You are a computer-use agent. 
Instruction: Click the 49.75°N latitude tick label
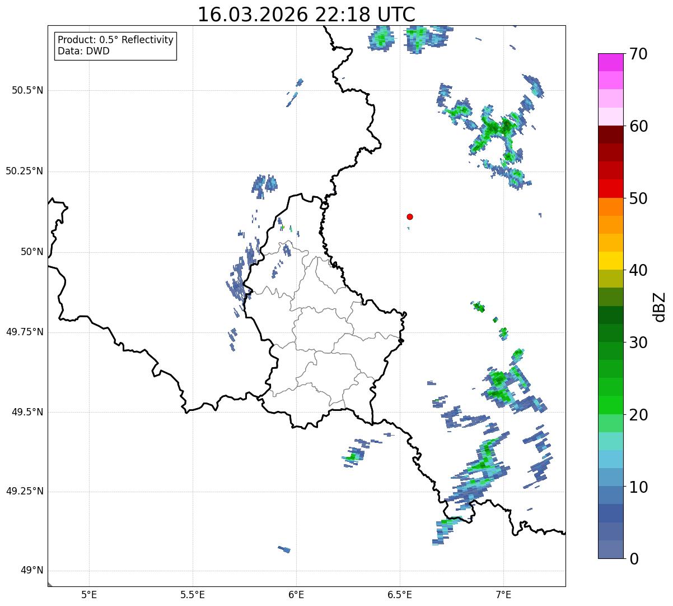[x=25, y=332]
